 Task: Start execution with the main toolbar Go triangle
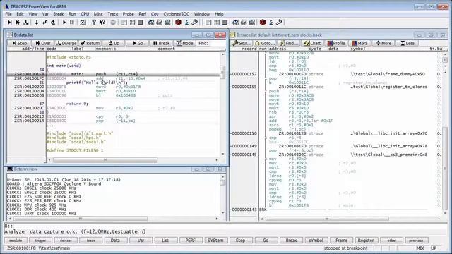point(64,23)
